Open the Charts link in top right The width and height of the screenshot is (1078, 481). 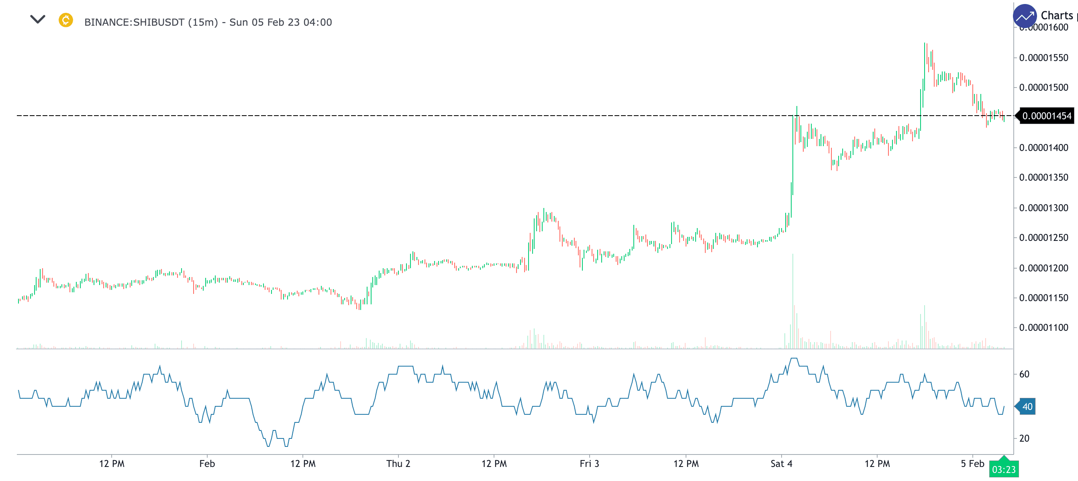click(1057, 16)
